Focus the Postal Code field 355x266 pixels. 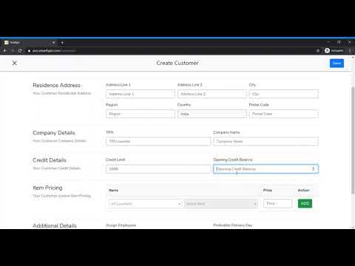(284, 114)
